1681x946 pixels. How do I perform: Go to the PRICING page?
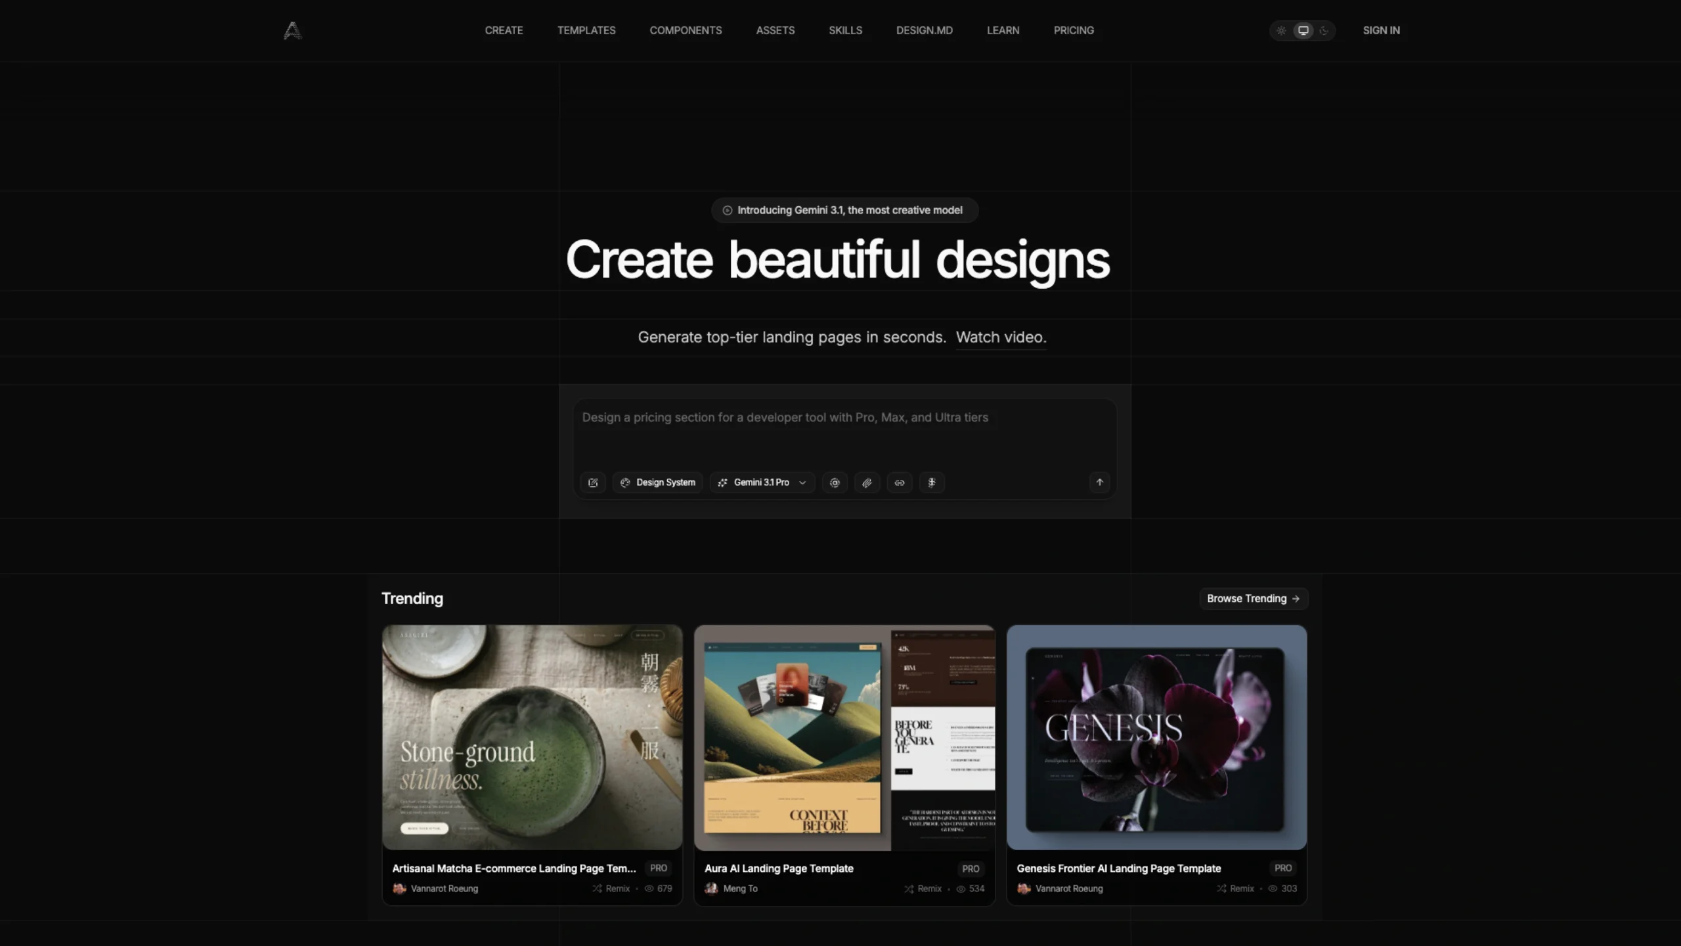coord(1074,30)
